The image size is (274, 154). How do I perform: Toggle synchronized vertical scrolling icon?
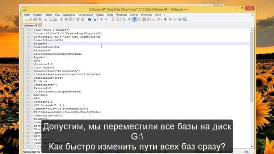tap(113, 19)
